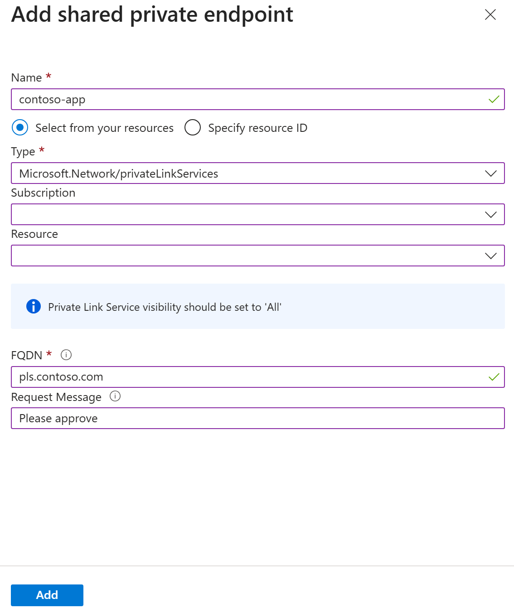Click the required asterisk next to Name

click(x=48, y=76)
